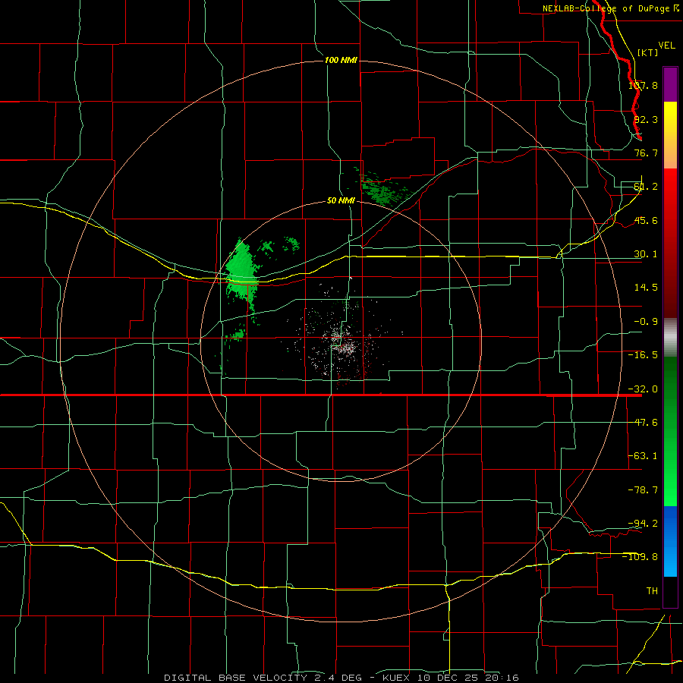Click the -63.1 velocity scale value
683x683 pixels.
643,456
